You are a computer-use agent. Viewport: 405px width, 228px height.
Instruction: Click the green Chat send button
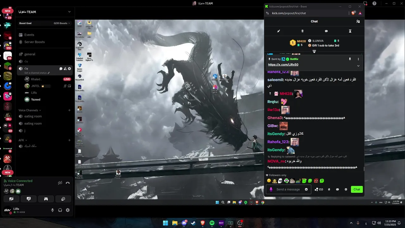point(357,189)
